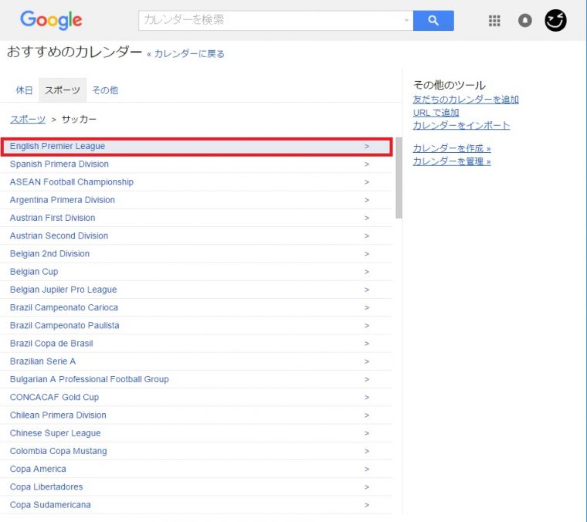Open the Google apps grid
587x522 pixels.
[x=494, y=21]
